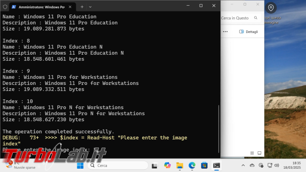Click the text 'Index : 9' in terminal
Viewport: 306px width, 172px height.
pos(16,71)
